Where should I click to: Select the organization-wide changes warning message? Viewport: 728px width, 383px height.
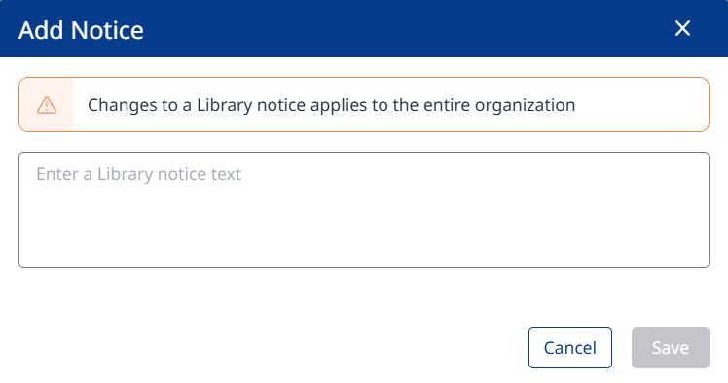(x=332, y=105)
